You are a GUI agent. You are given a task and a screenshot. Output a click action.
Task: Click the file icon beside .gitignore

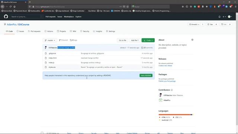(x=46, y=54)
